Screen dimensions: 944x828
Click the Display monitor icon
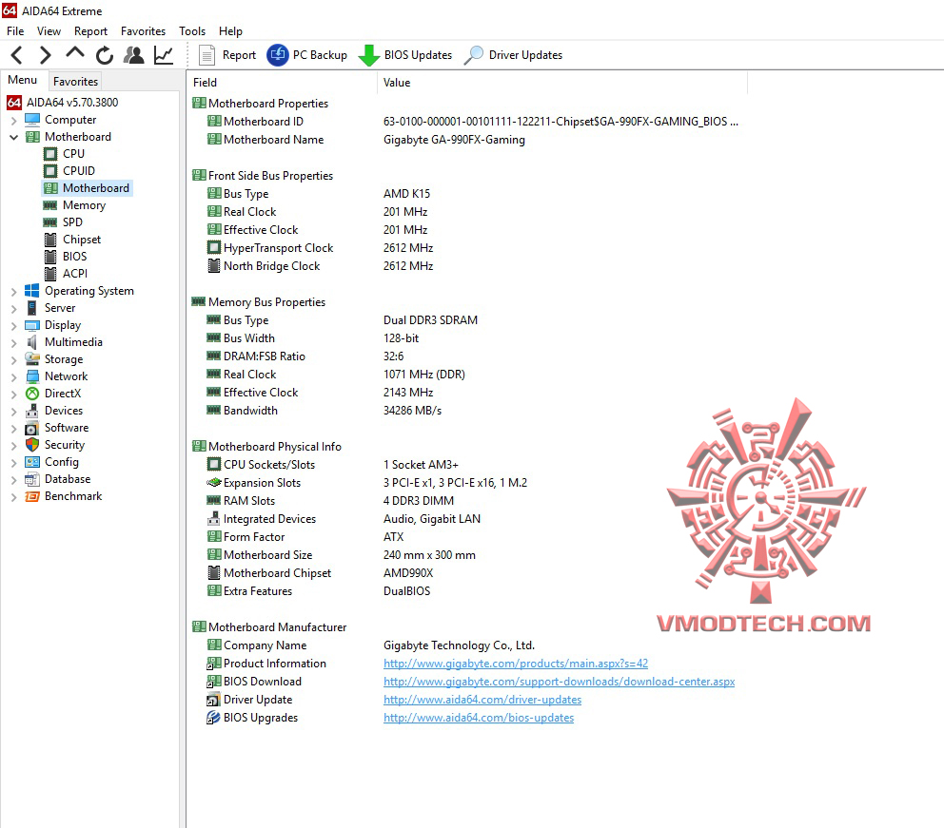pyautogui.click(x=32, y=325)
